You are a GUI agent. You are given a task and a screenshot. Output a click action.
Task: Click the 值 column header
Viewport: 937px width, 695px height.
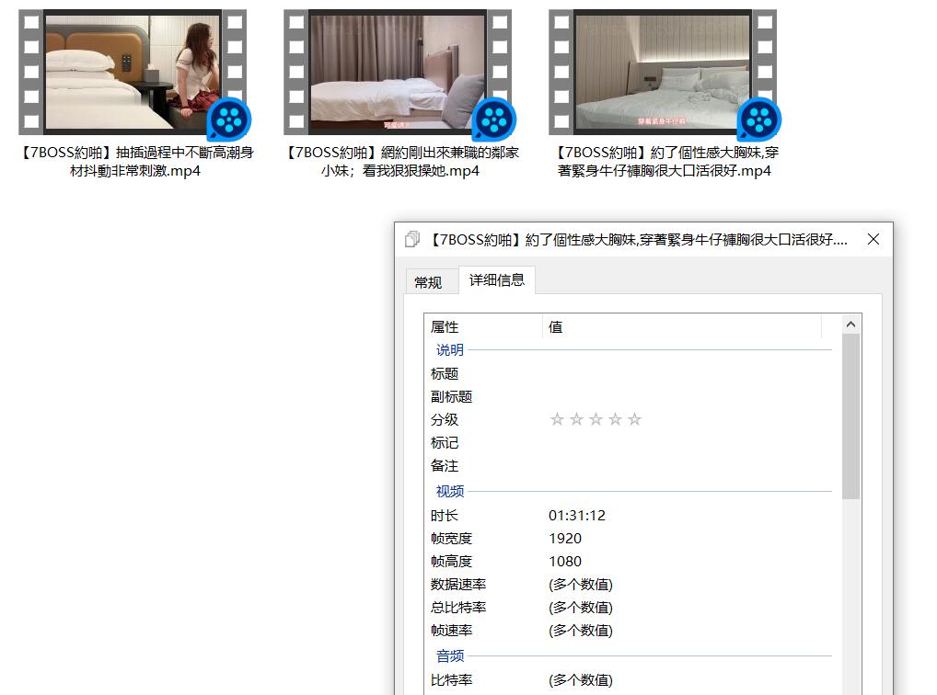coord(682,326)
